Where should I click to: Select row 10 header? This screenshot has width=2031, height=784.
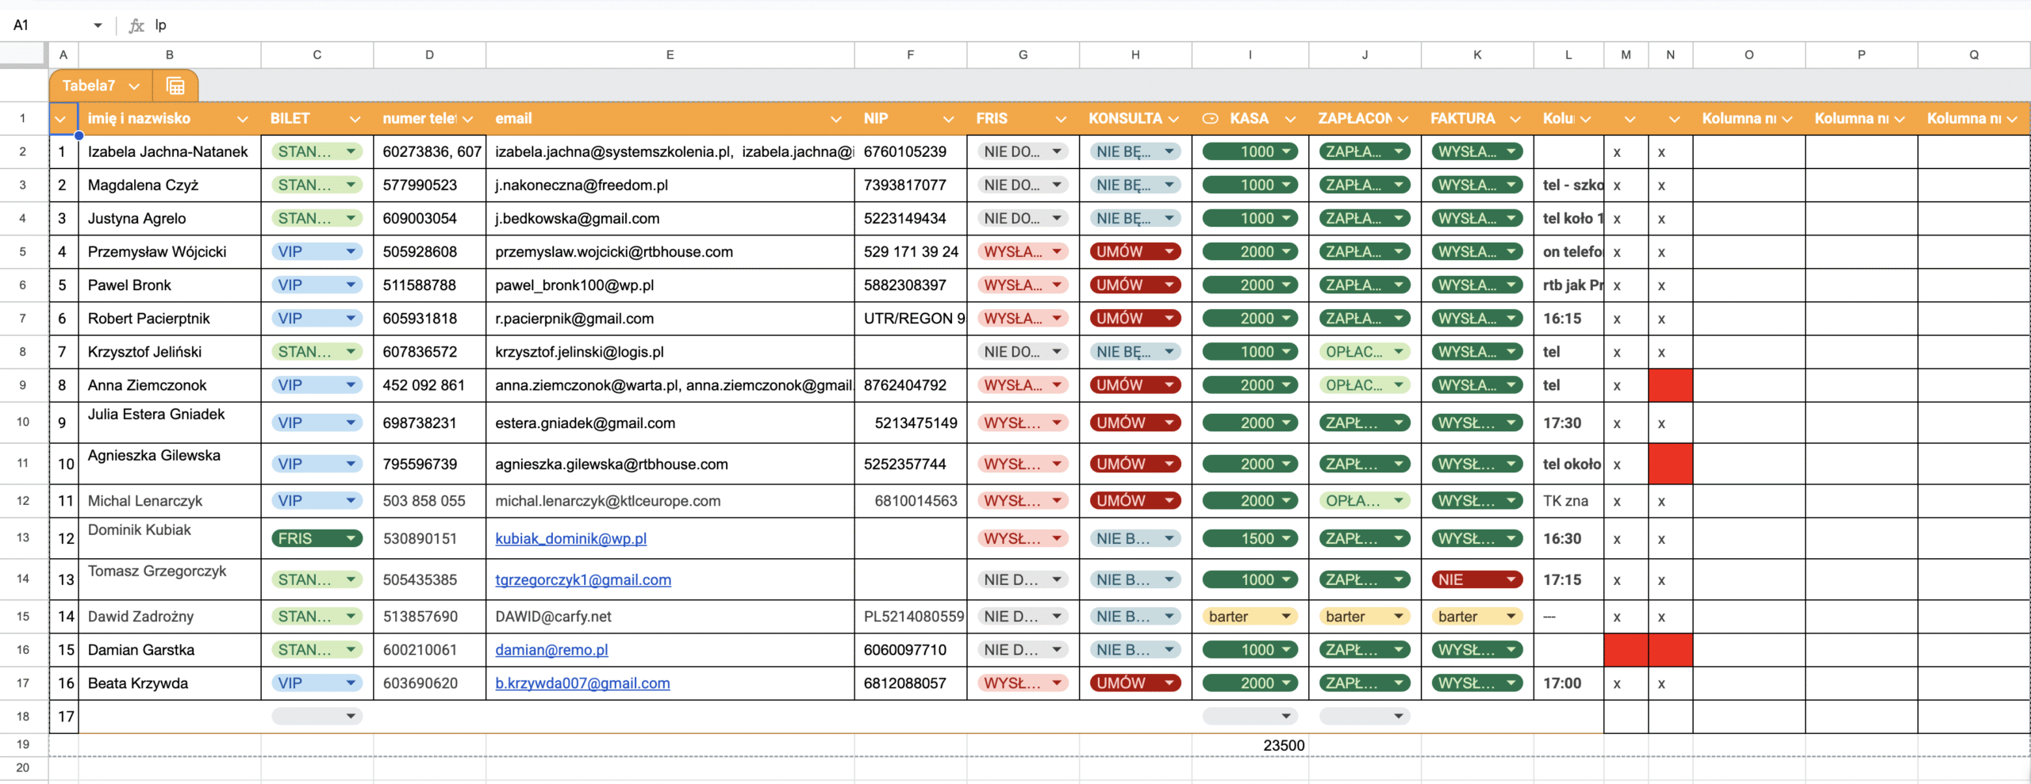23,422
